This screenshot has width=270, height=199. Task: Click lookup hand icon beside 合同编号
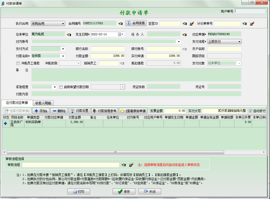coord(120,23)
